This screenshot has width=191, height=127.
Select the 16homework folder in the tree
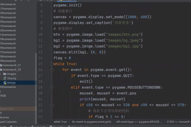pyautogui.click(x=8, y=4)
